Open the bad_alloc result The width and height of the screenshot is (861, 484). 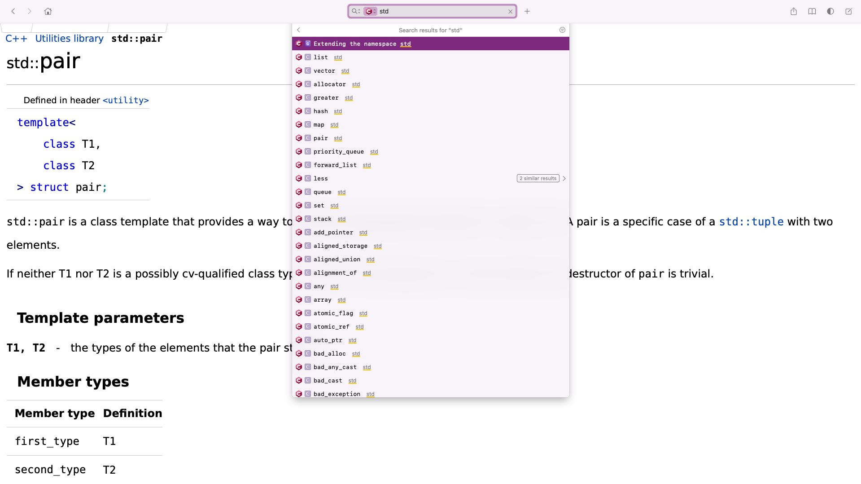[x=431, y=353]
